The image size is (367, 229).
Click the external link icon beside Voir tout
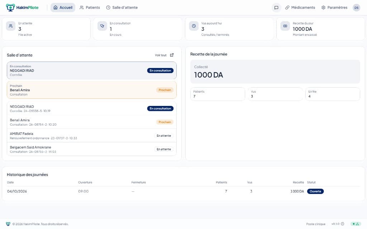[172, 55]
